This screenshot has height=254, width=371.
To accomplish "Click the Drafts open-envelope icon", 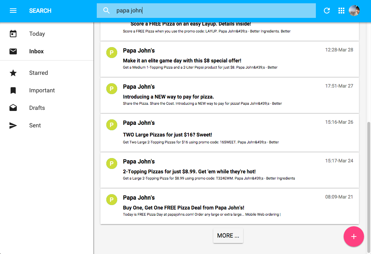I will point(13,108).
